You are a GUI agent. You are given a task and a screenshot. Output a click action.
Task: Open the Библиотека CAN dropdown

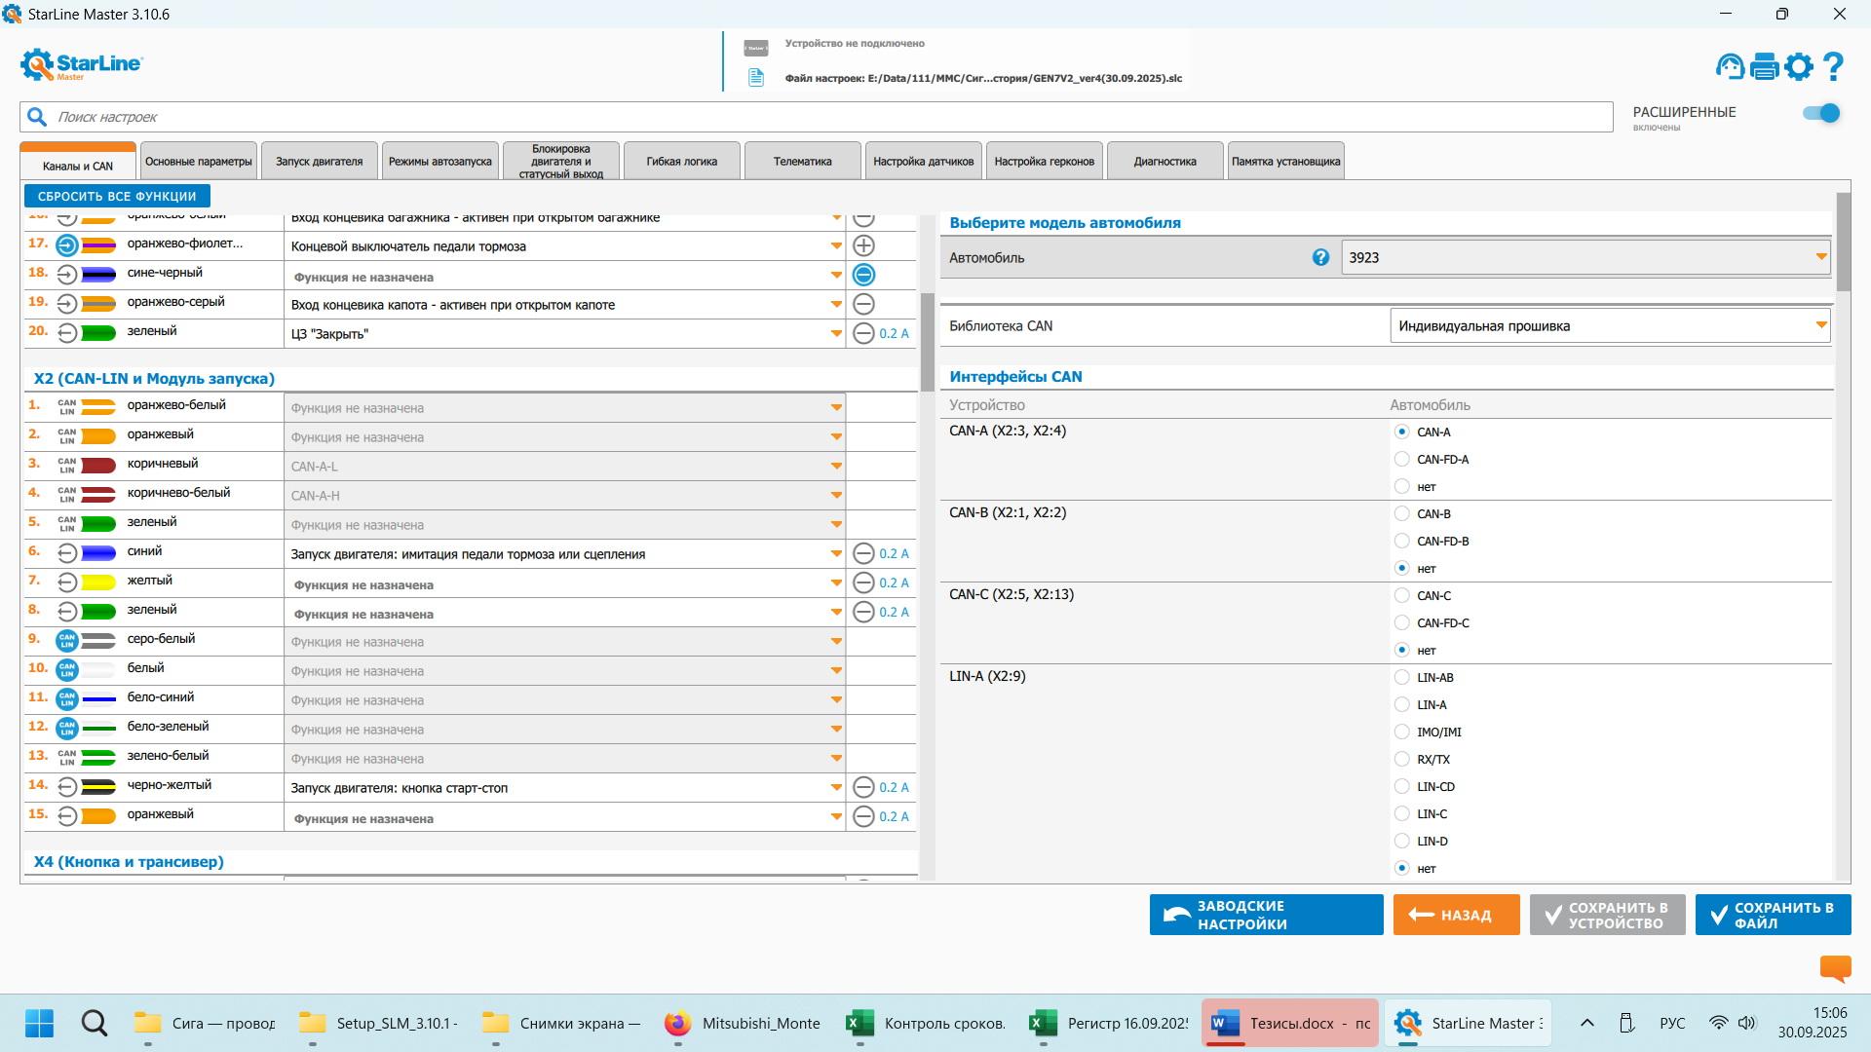click(x=1819, y=325)
